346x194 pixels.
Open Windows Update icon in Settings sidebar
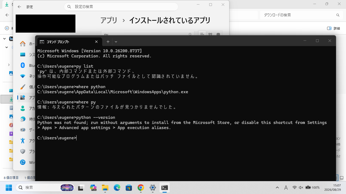[x=23, y=162]
